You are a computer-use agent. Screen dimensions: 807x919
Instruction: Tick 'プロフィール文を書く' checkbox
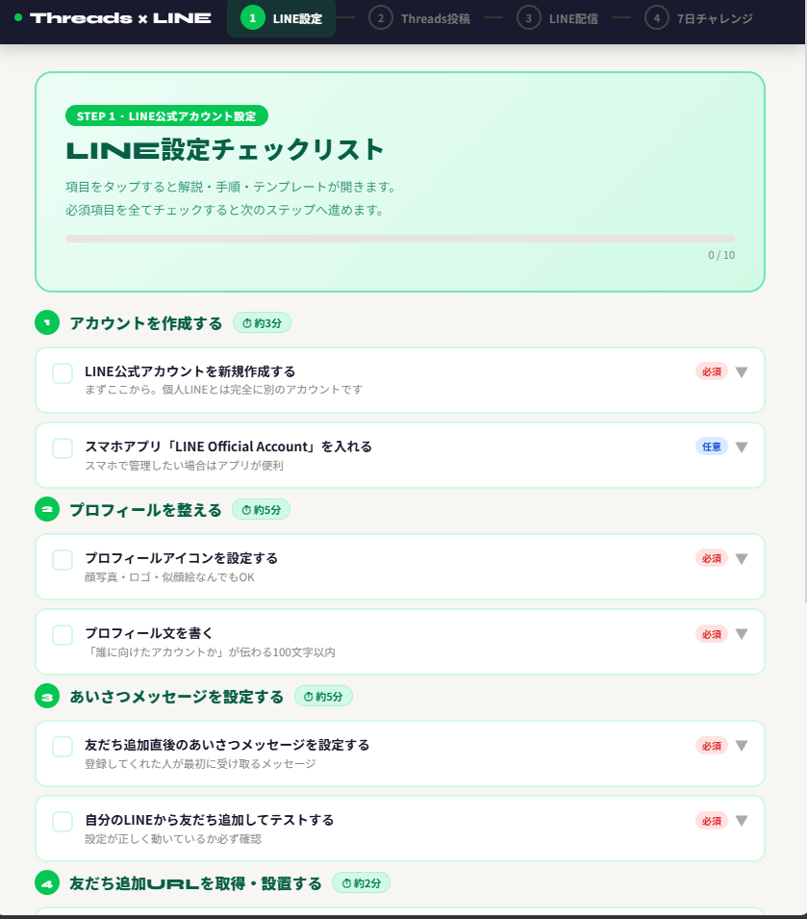(x=63, y=635)
